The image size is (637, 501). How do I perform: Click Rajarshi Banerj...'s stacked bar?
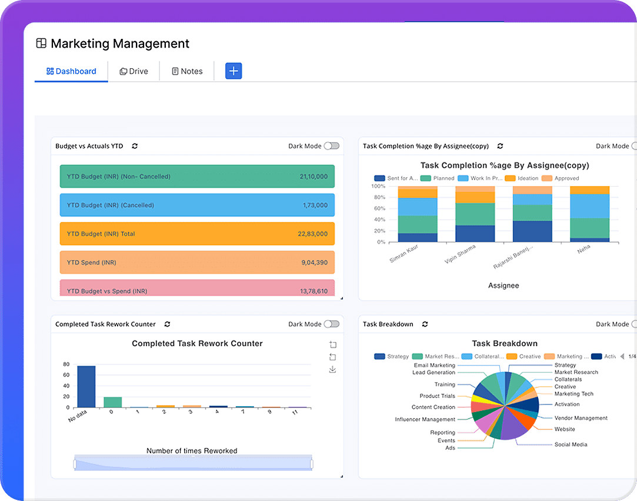click(532, 214)
